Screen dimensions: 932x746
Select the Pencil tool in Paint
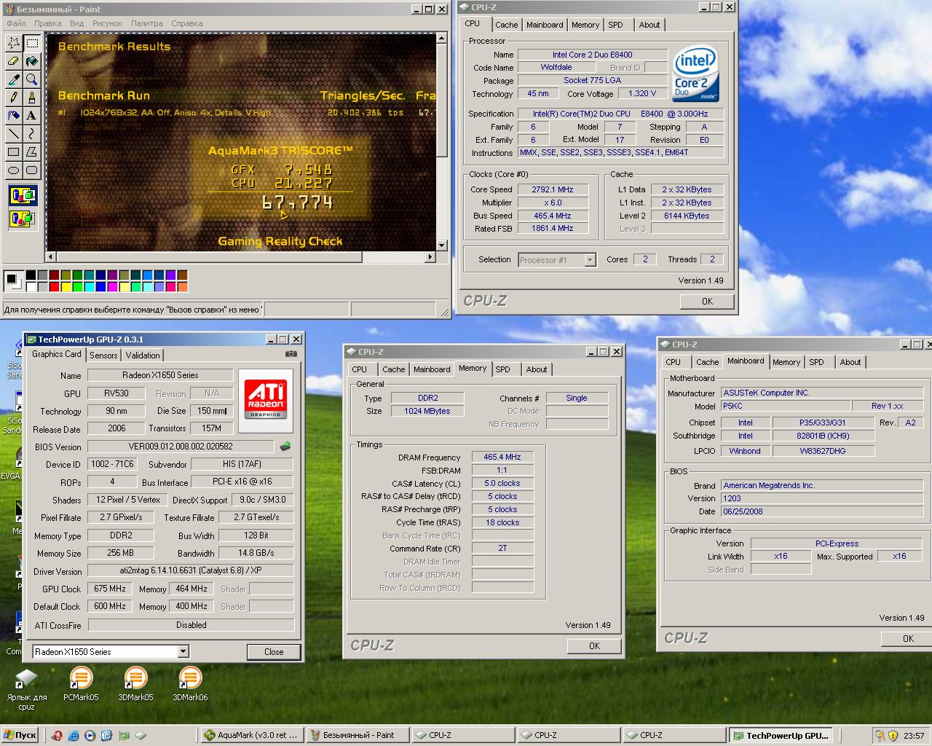click(13, 98)
